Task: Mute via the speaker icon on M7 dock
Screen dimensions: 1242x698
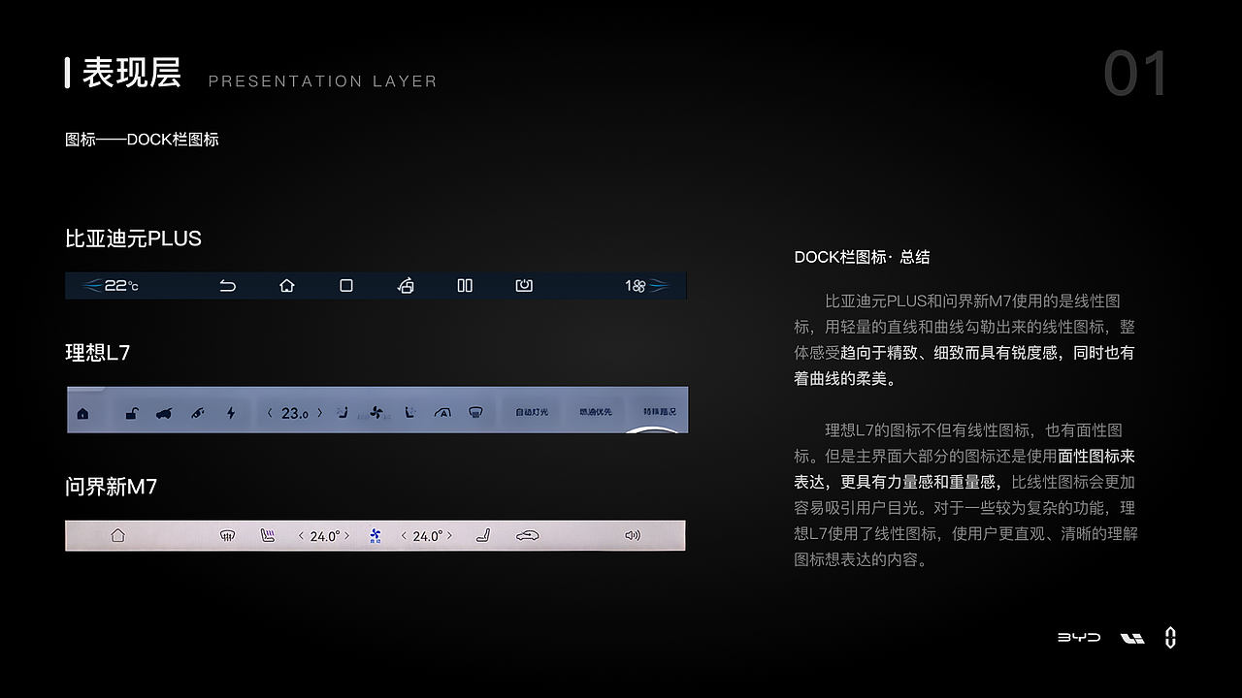Action: click(x=631, y=534)
